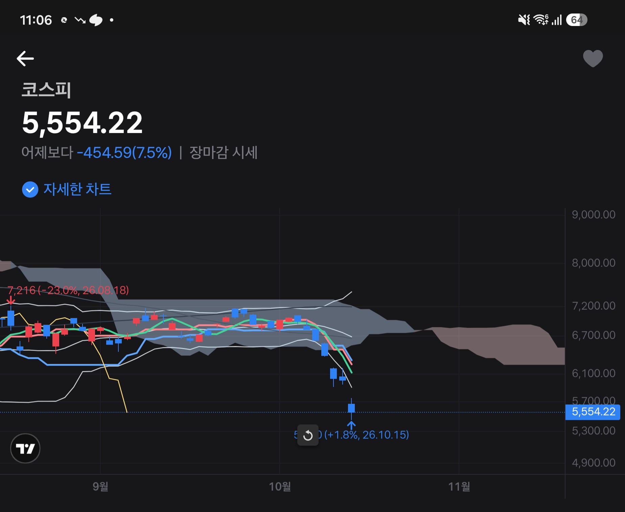Tap the 9,000.00 price axis label

tap(594, 215)
